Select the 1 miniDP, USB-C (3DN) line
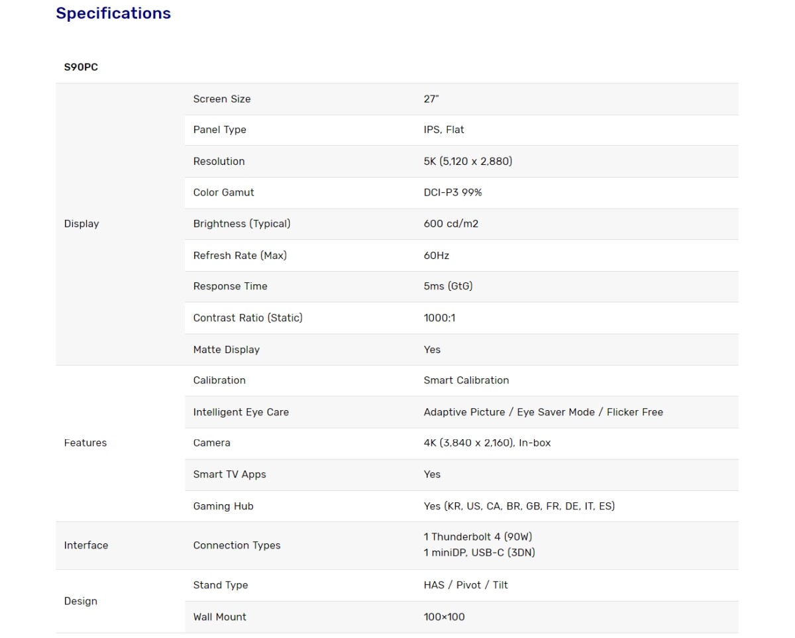This screenshot has width=795, height=638. [480, 553]
